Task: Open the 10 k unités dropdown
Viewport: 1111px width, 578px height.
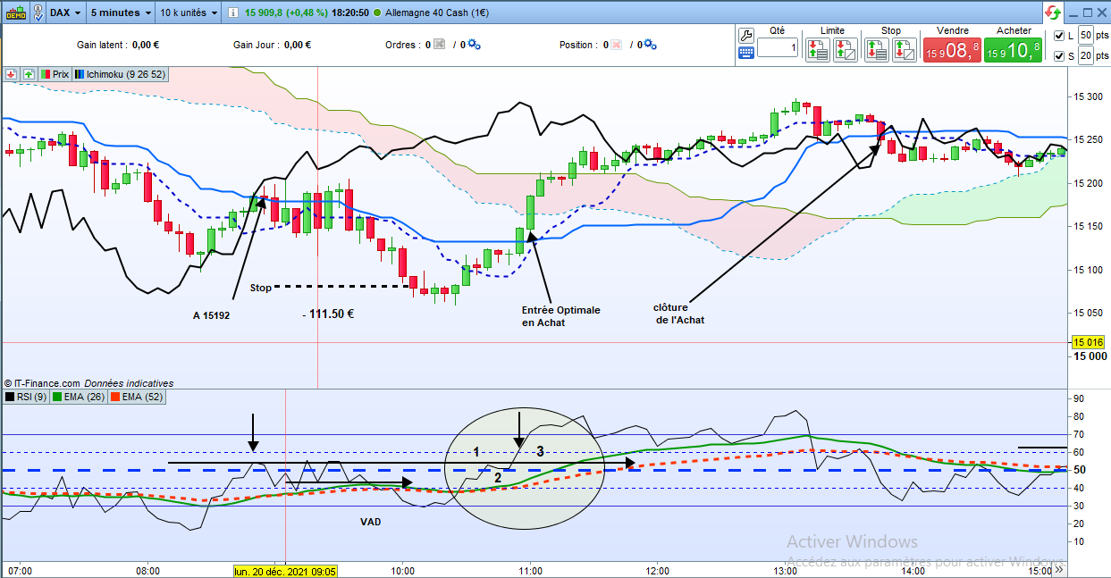Action: (187, 13)
